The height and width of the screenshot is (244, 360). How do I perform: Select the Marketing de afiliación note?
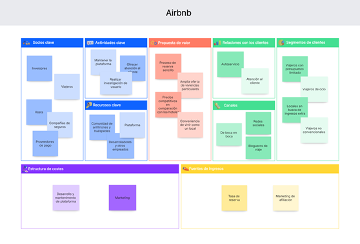[286, 198]
